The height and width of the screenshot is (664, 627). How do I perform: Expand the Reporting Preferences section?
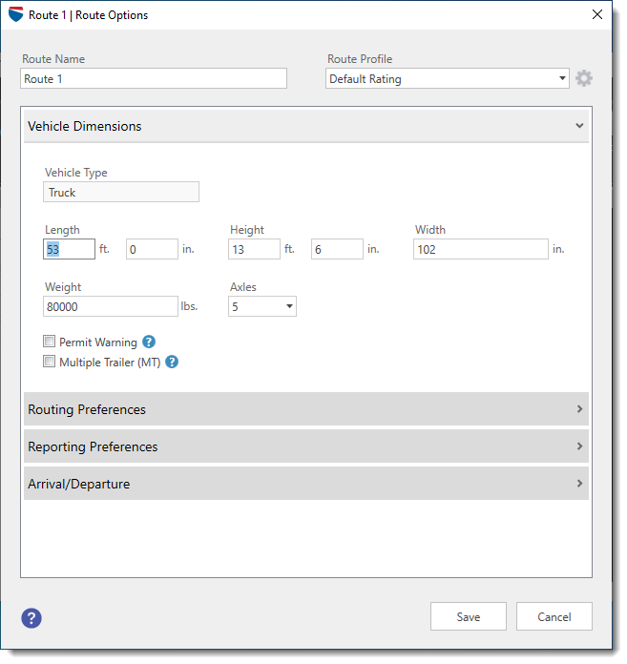pyautogui.click(x=305, y=446)
